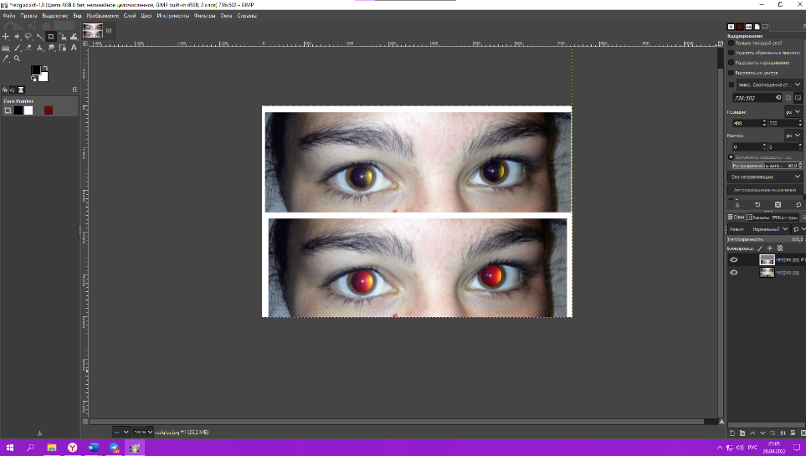Open size units px dropdown

point(793,136)
